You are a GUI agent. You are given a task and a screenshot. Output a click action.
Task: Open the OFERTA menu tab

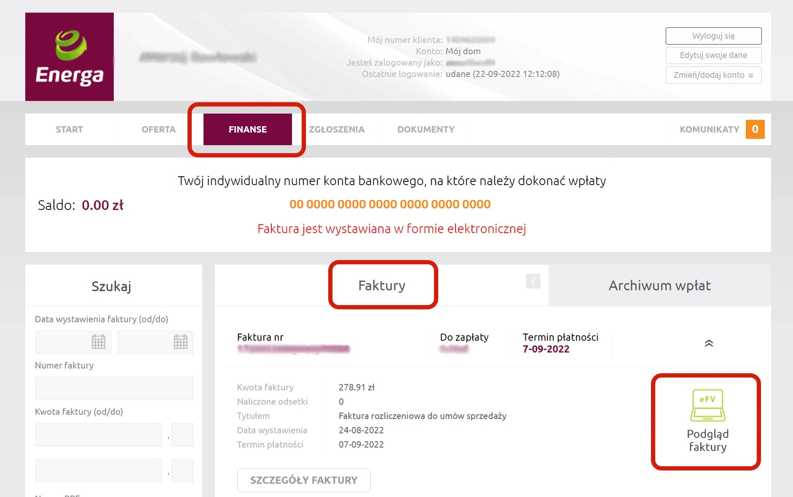click(x=158, y=129)
